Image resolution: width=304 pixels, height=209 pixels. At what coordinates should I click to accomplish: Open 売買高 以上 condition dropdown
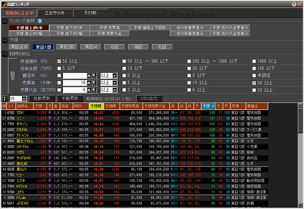tap(115, 83)
